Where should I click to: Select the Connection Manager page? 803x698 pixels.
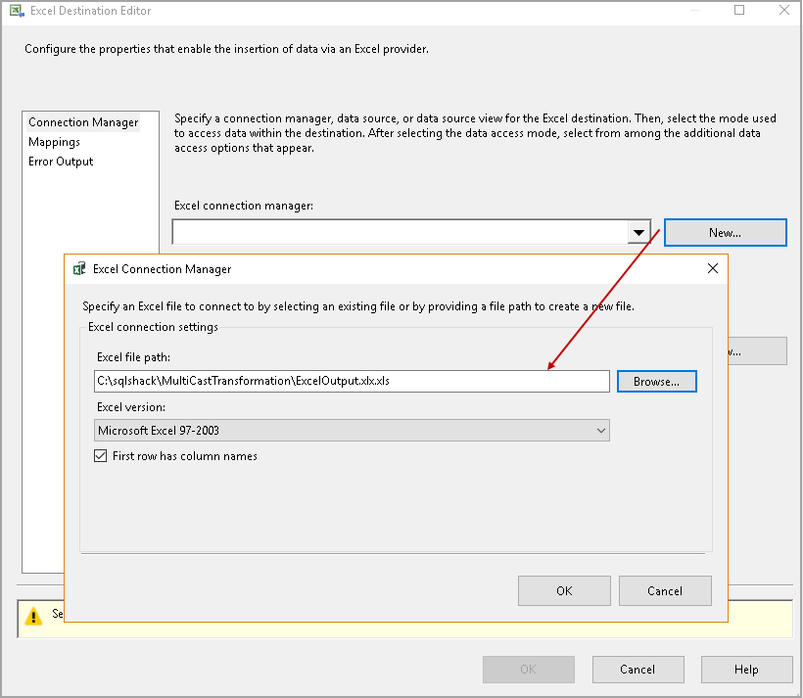click(83, 121)
